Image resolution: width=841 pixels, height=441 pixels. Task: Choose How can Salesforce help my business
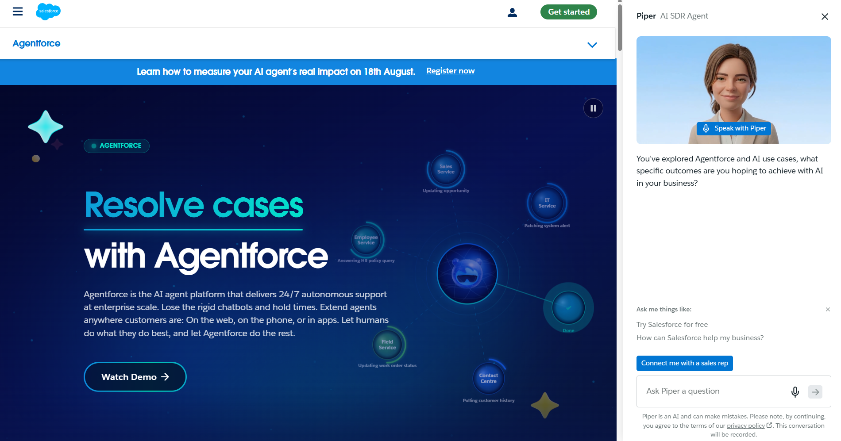(700, 338)
